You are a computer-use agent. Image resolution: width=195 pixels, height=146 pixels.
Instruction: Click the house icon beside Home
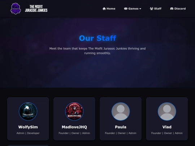tap(104, 9)
